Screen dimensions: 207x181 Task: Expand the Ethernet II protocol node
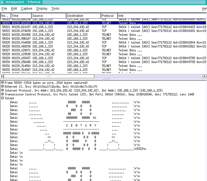click(x=3, y=87)
